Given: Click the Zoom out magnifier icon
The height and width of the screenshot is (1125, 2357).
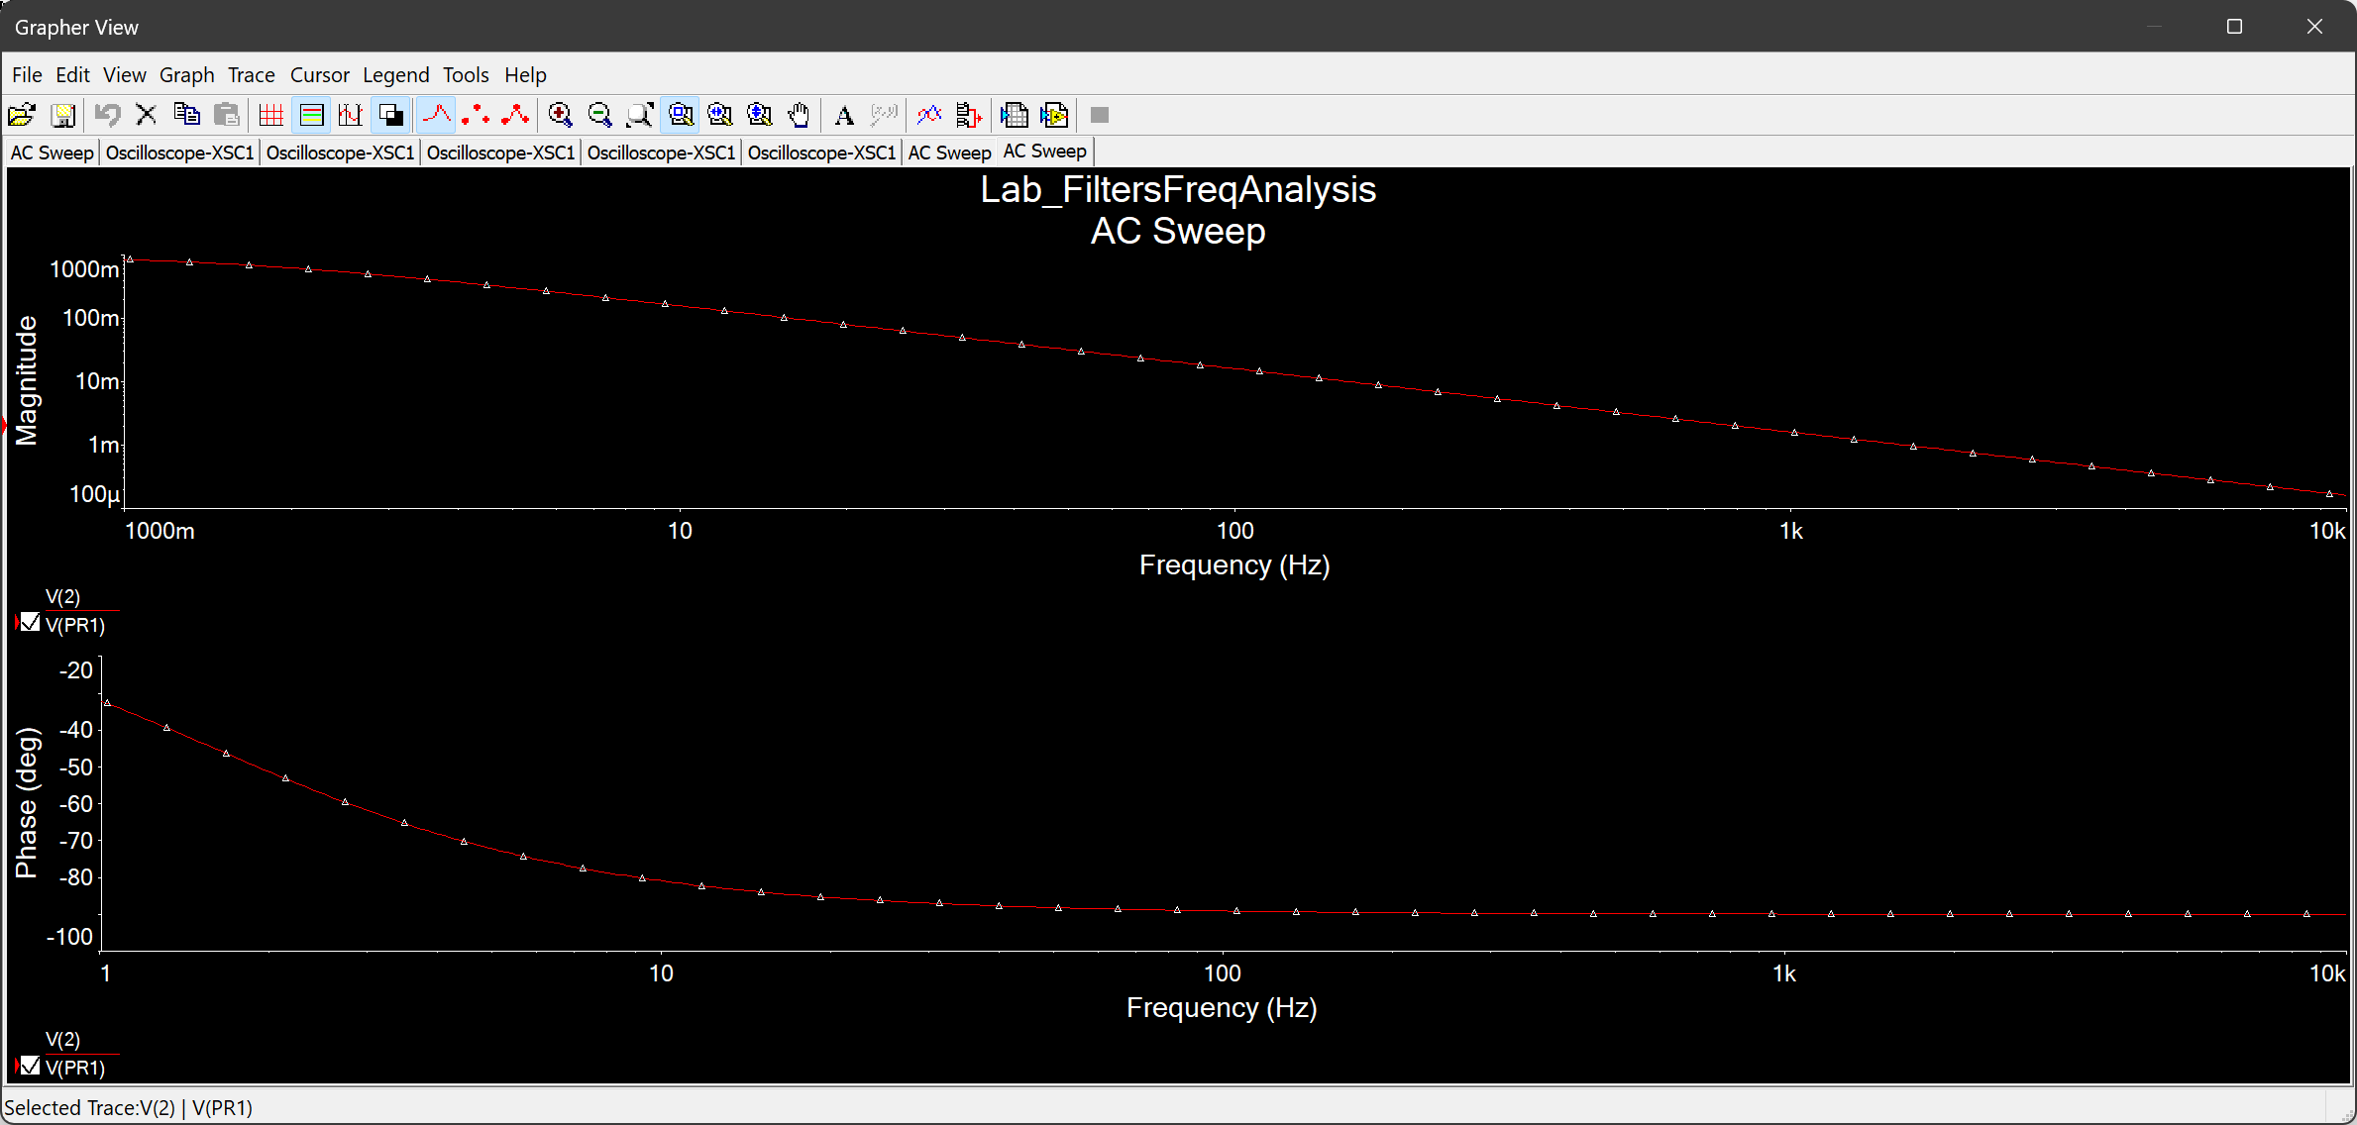Looking at the screenshot, I should tap(600, 115).
